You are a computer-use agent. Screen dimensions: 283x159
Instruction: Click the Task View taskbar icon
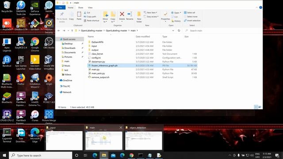pos(85,155)
